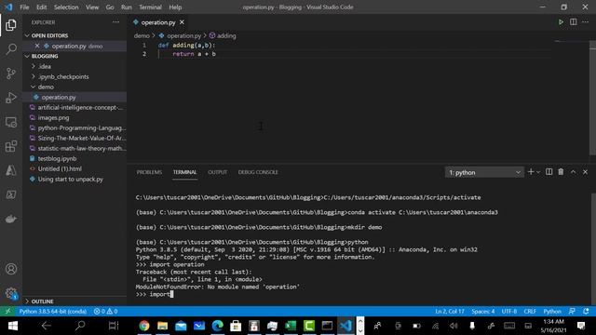Expand the .idea folder
This screenshot has width=596, height=335.
tap(74, 66)
